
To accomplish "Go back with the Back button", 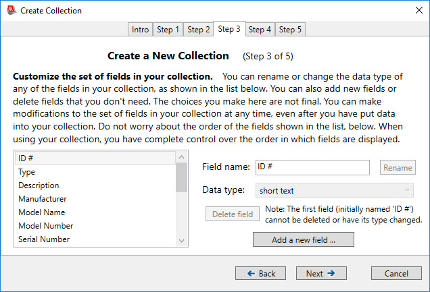I will click(x=260, y=273).
